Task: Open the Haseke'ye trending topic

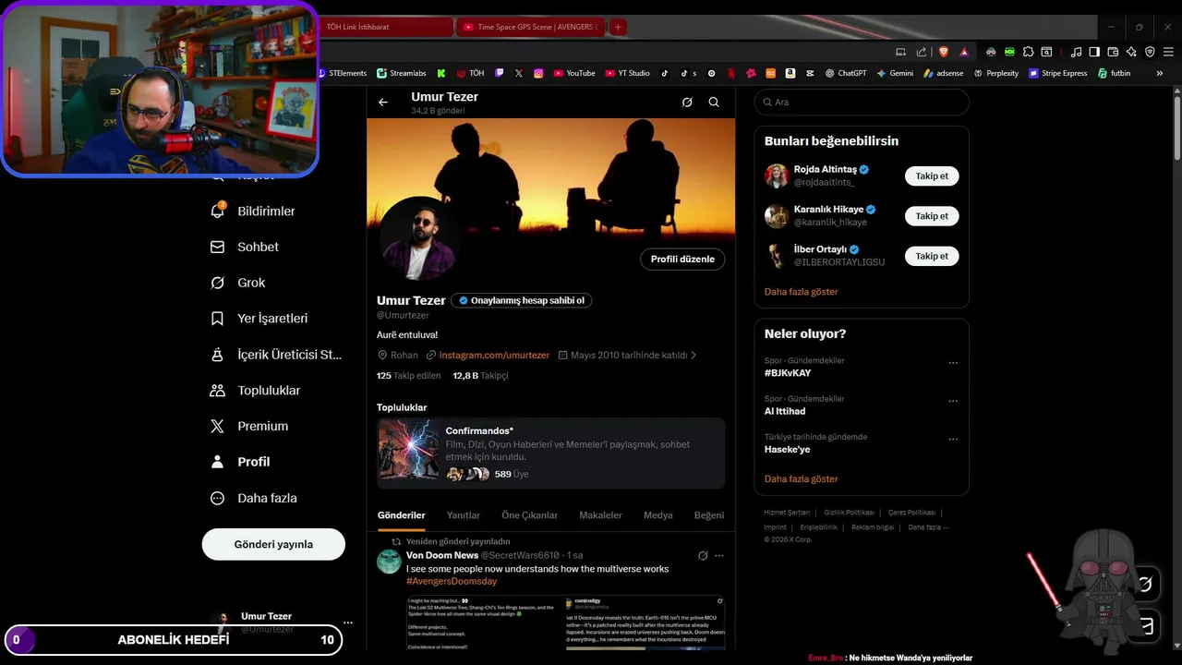Action: click(788, 450)
